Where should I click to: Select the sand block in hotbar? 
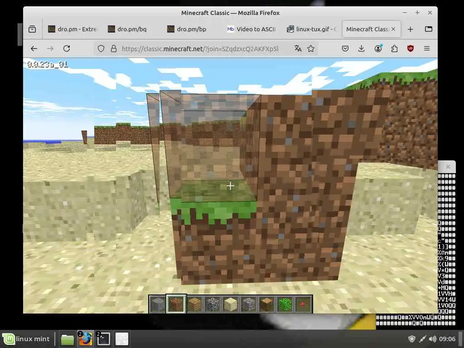click(x=231, y=304)
